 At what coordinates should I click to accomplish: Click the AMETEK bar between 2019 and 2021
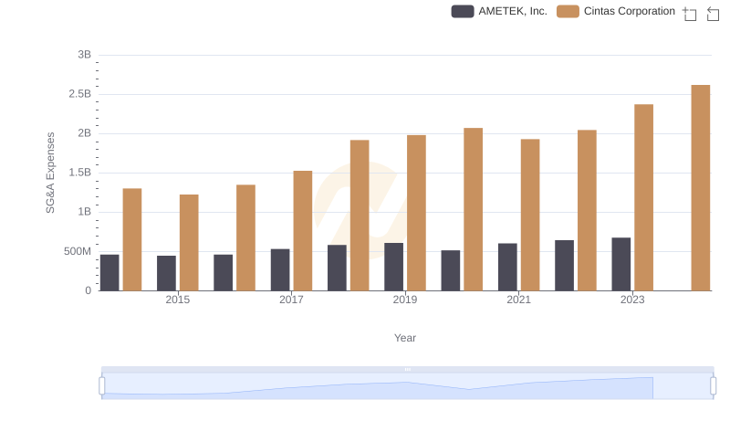pos(451,270)
